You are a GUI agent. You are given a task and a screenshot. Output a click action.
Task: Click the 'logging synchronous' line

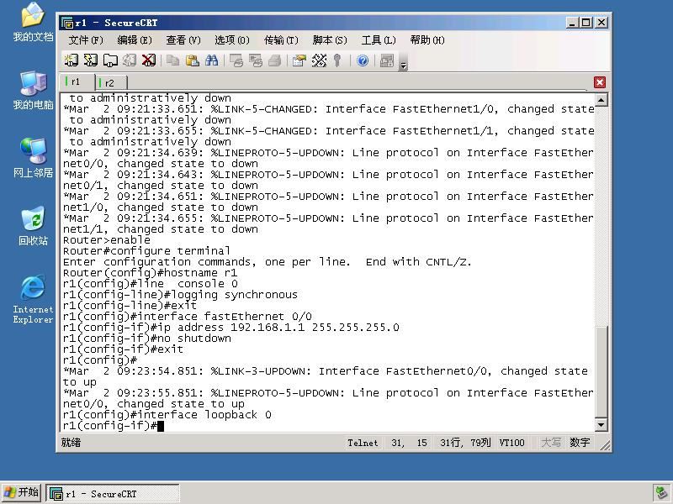pos(180,295)
